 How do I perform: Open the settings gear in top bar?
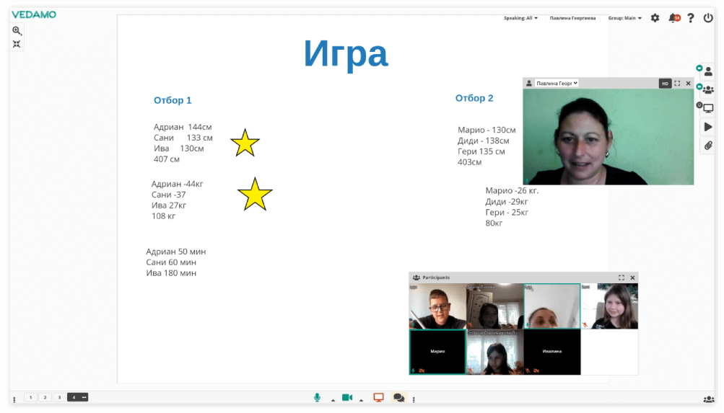pos(655,18)
